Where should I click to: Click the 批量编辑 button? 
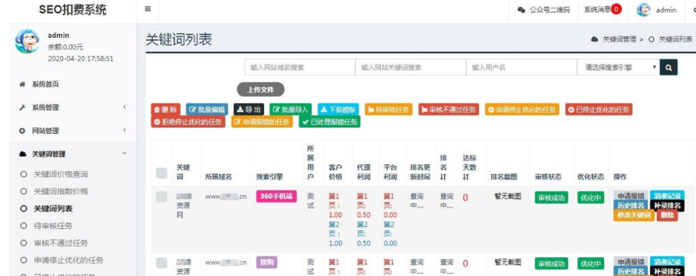[207, 109]
